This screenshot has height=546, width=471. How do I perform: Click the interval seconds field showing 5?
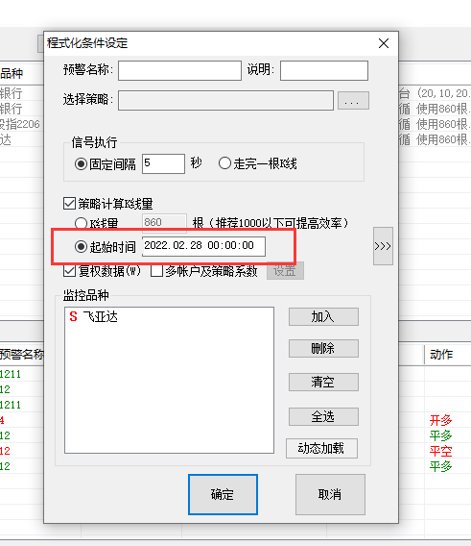[x=163, y=163]
